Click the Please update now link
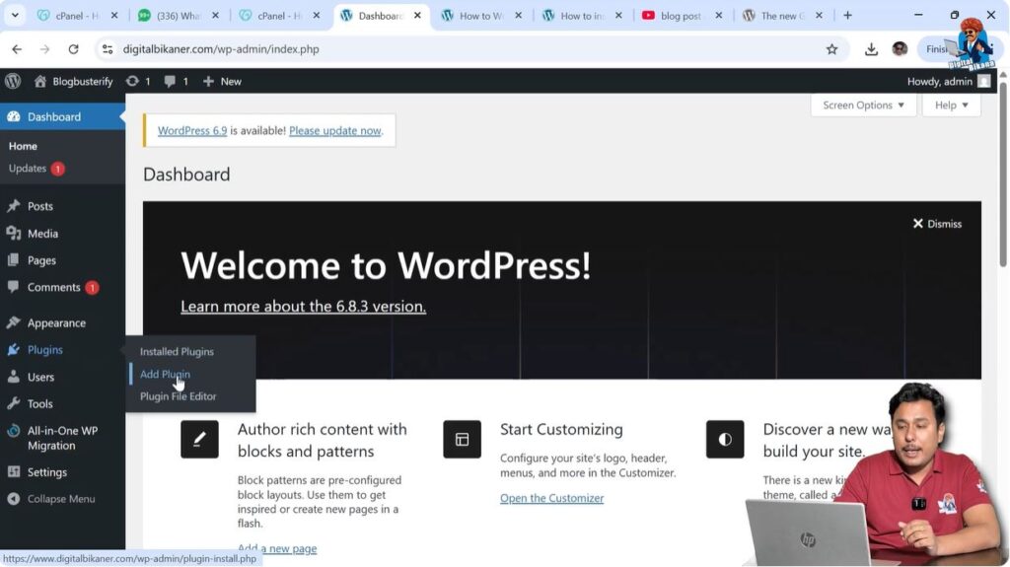Image resolution: width=1010 pixels, height=567 pixels. pos(335,130)
